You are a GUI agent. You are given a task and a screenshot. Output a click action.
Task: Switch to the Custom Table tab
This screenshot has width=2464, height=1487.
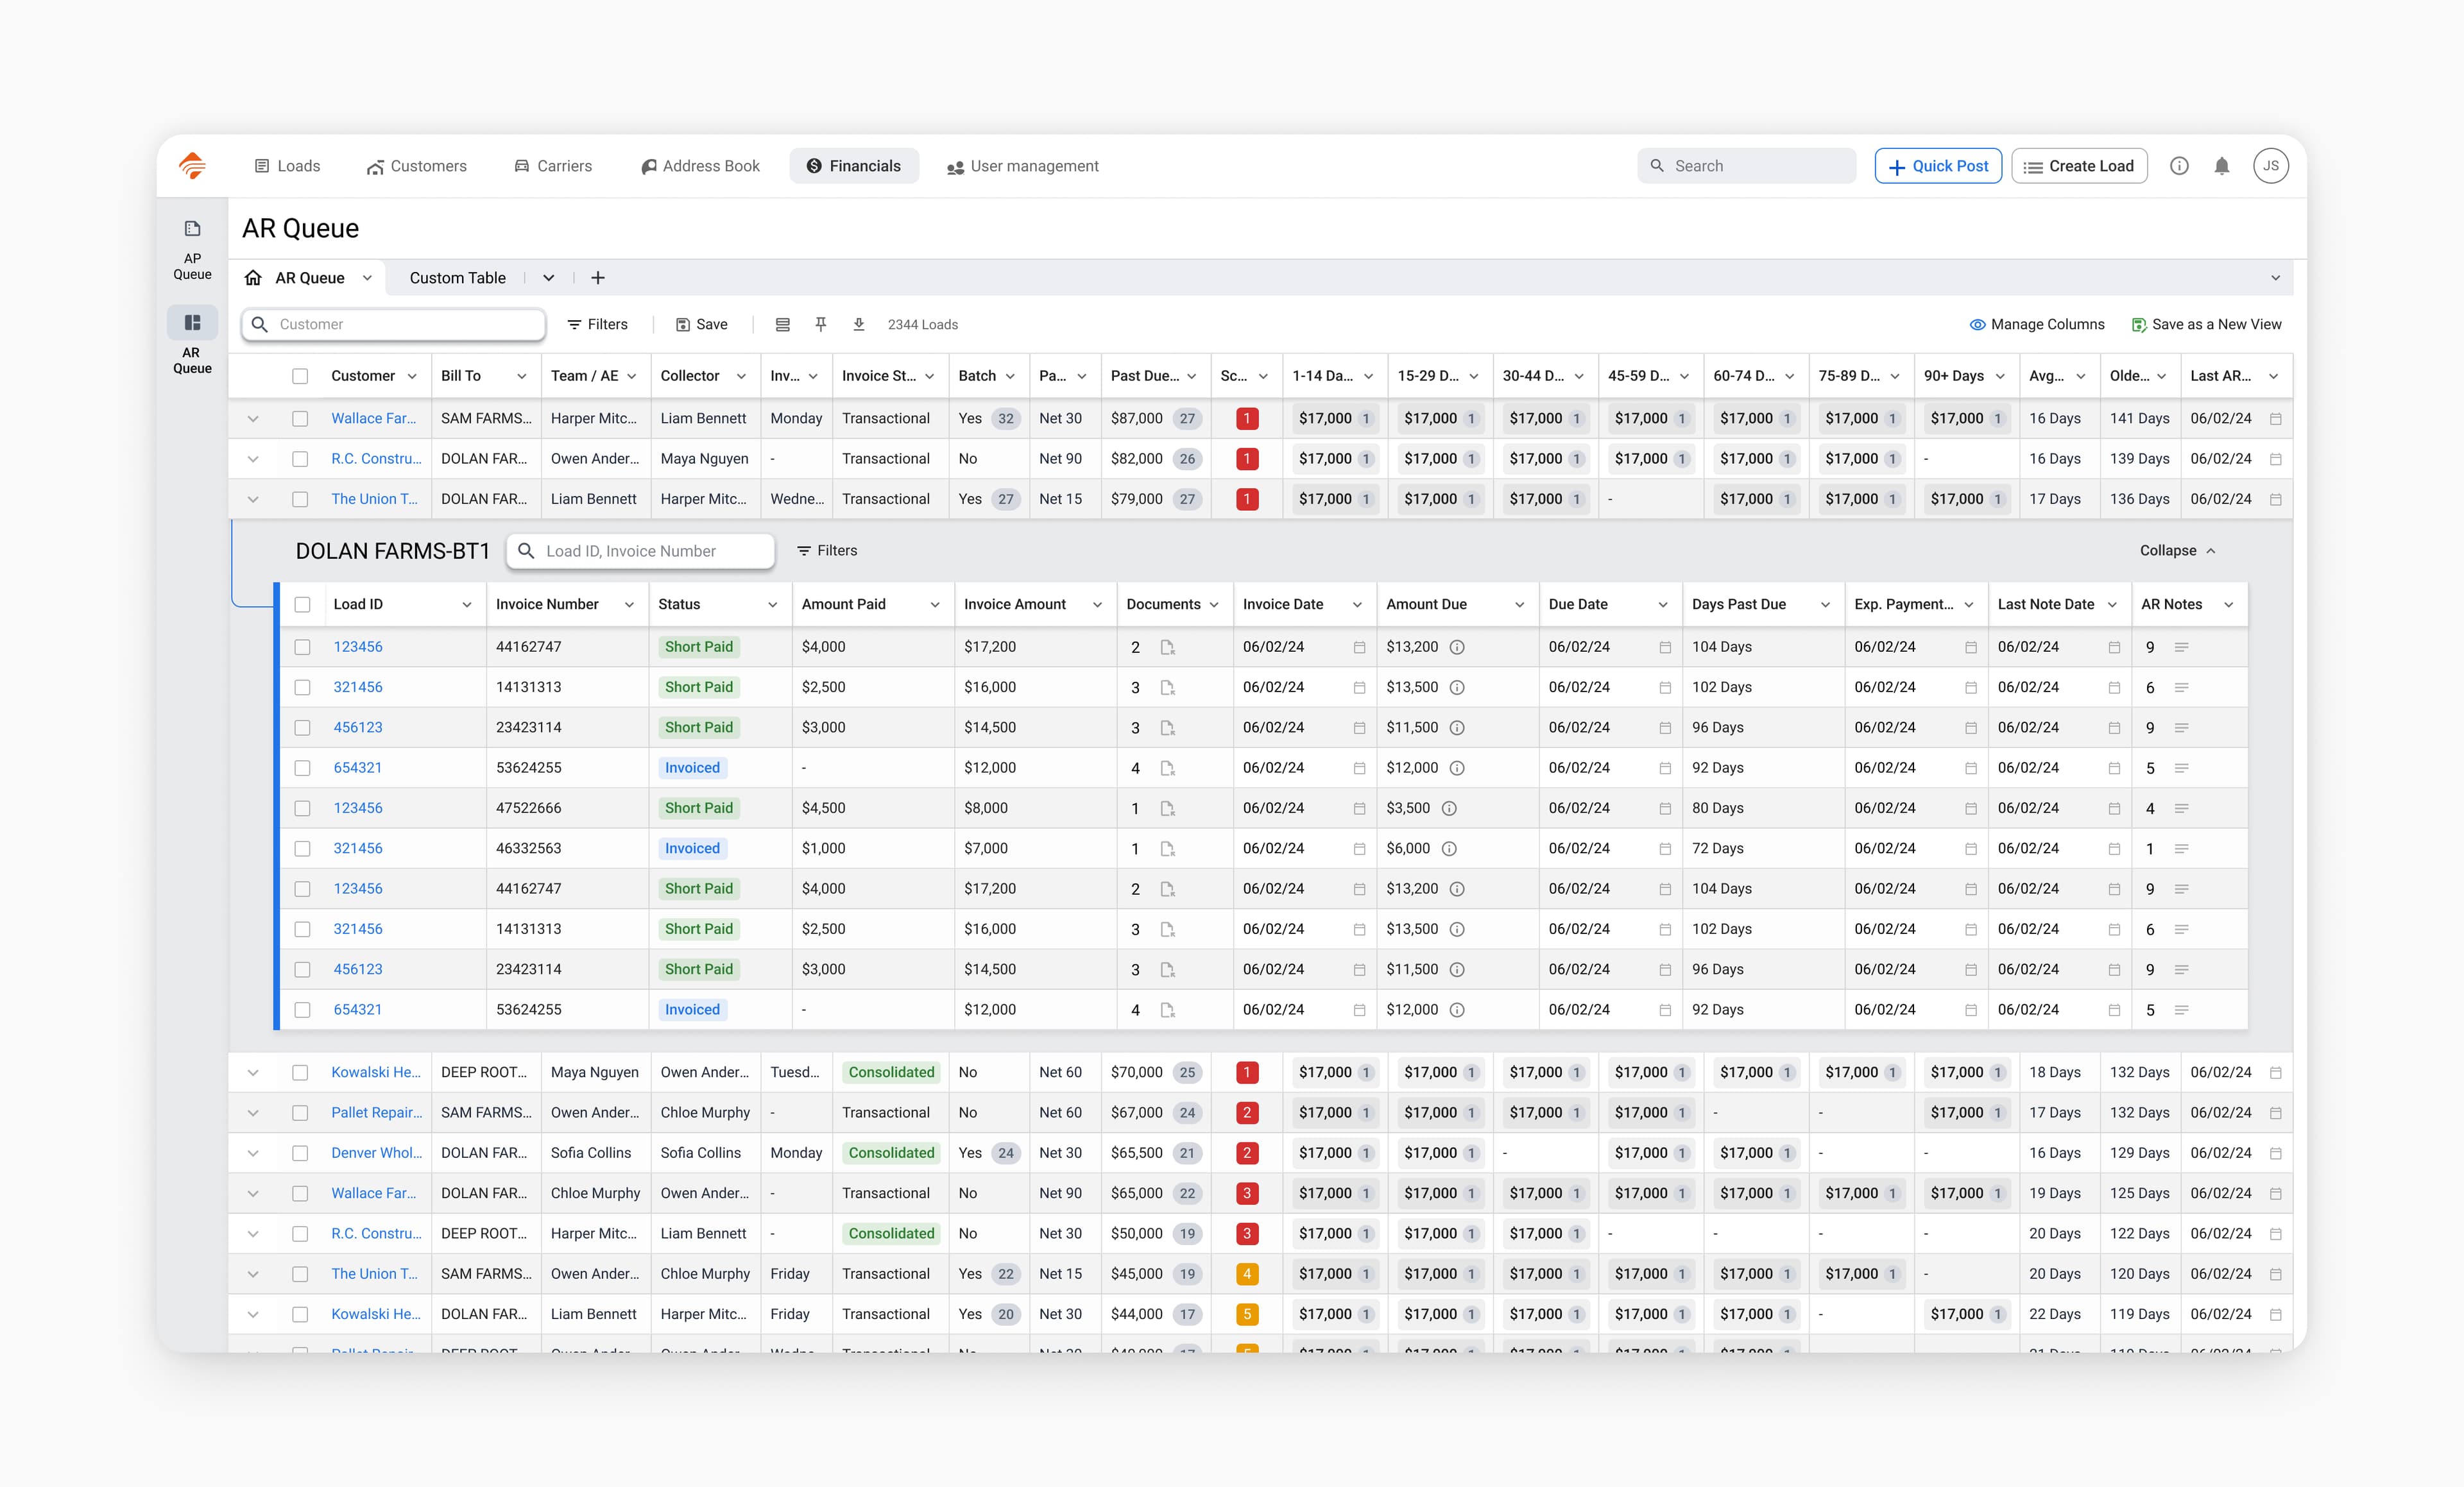(458, 278)
